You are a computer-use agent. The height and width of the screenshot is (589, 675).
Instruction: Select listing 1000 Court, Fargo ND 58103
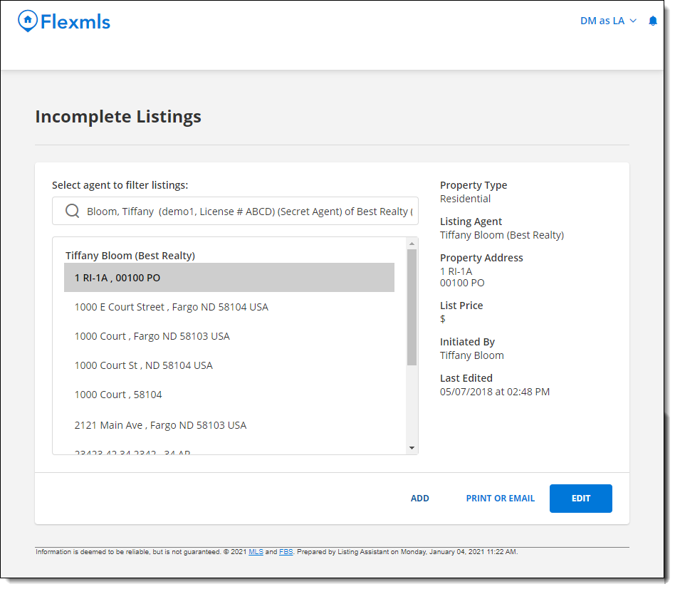coord(229,336)
